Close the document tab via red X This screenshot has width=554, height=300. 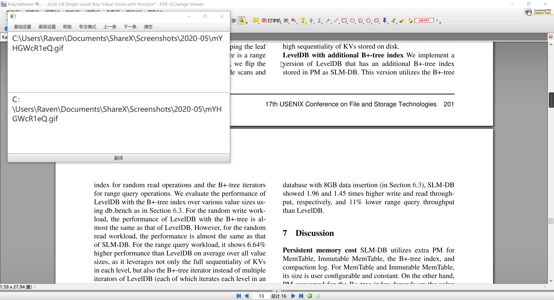(551, 36)
